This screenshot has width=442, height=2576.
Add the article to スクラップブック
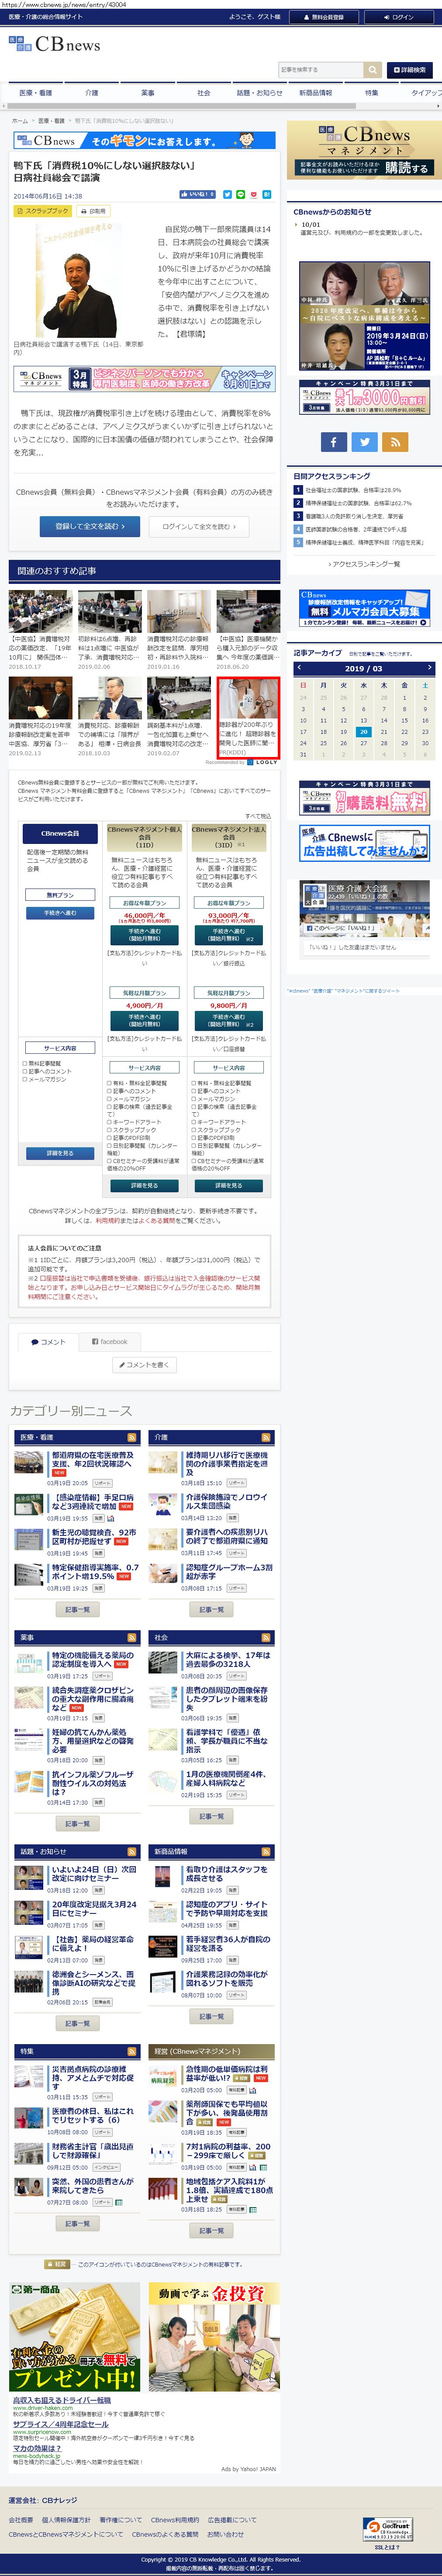[x=43, y=212]
